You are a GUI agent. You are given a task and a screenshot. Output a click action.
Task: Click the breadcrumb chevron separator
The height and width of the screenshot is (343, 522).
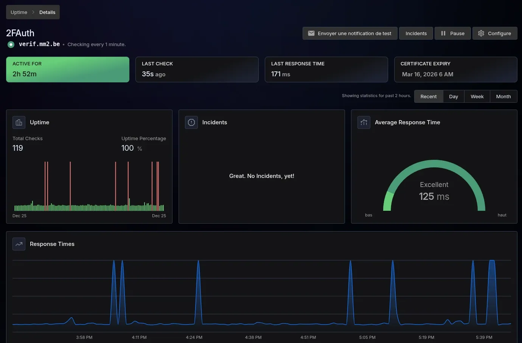click(33, 12)
